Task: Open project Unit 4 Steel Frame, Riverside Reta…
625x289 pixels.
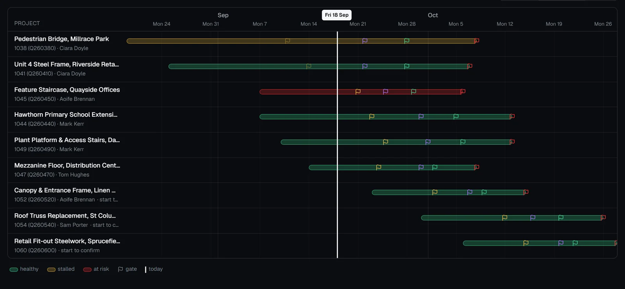Action: coord(66,64)
